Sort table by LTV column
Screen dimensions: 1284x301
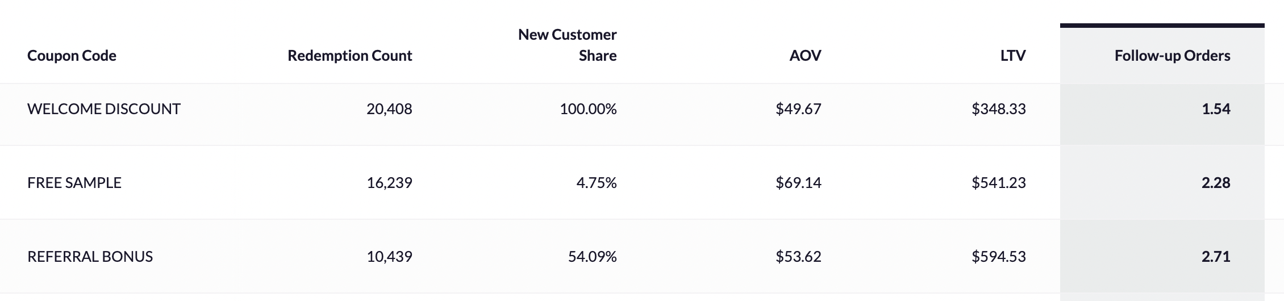[x=1013, y=56]
